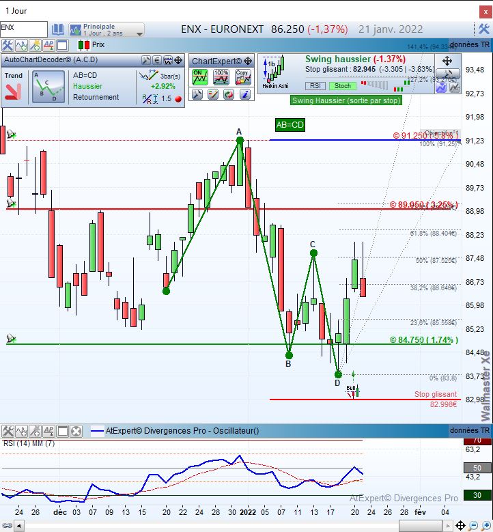Viewport: 493px width, 532px height.
Task: Click the euro icon in AutoChartDecoder header
Action: coord(157,60)
